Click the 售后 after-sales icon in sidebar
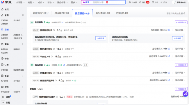 (x=2, y=76)
